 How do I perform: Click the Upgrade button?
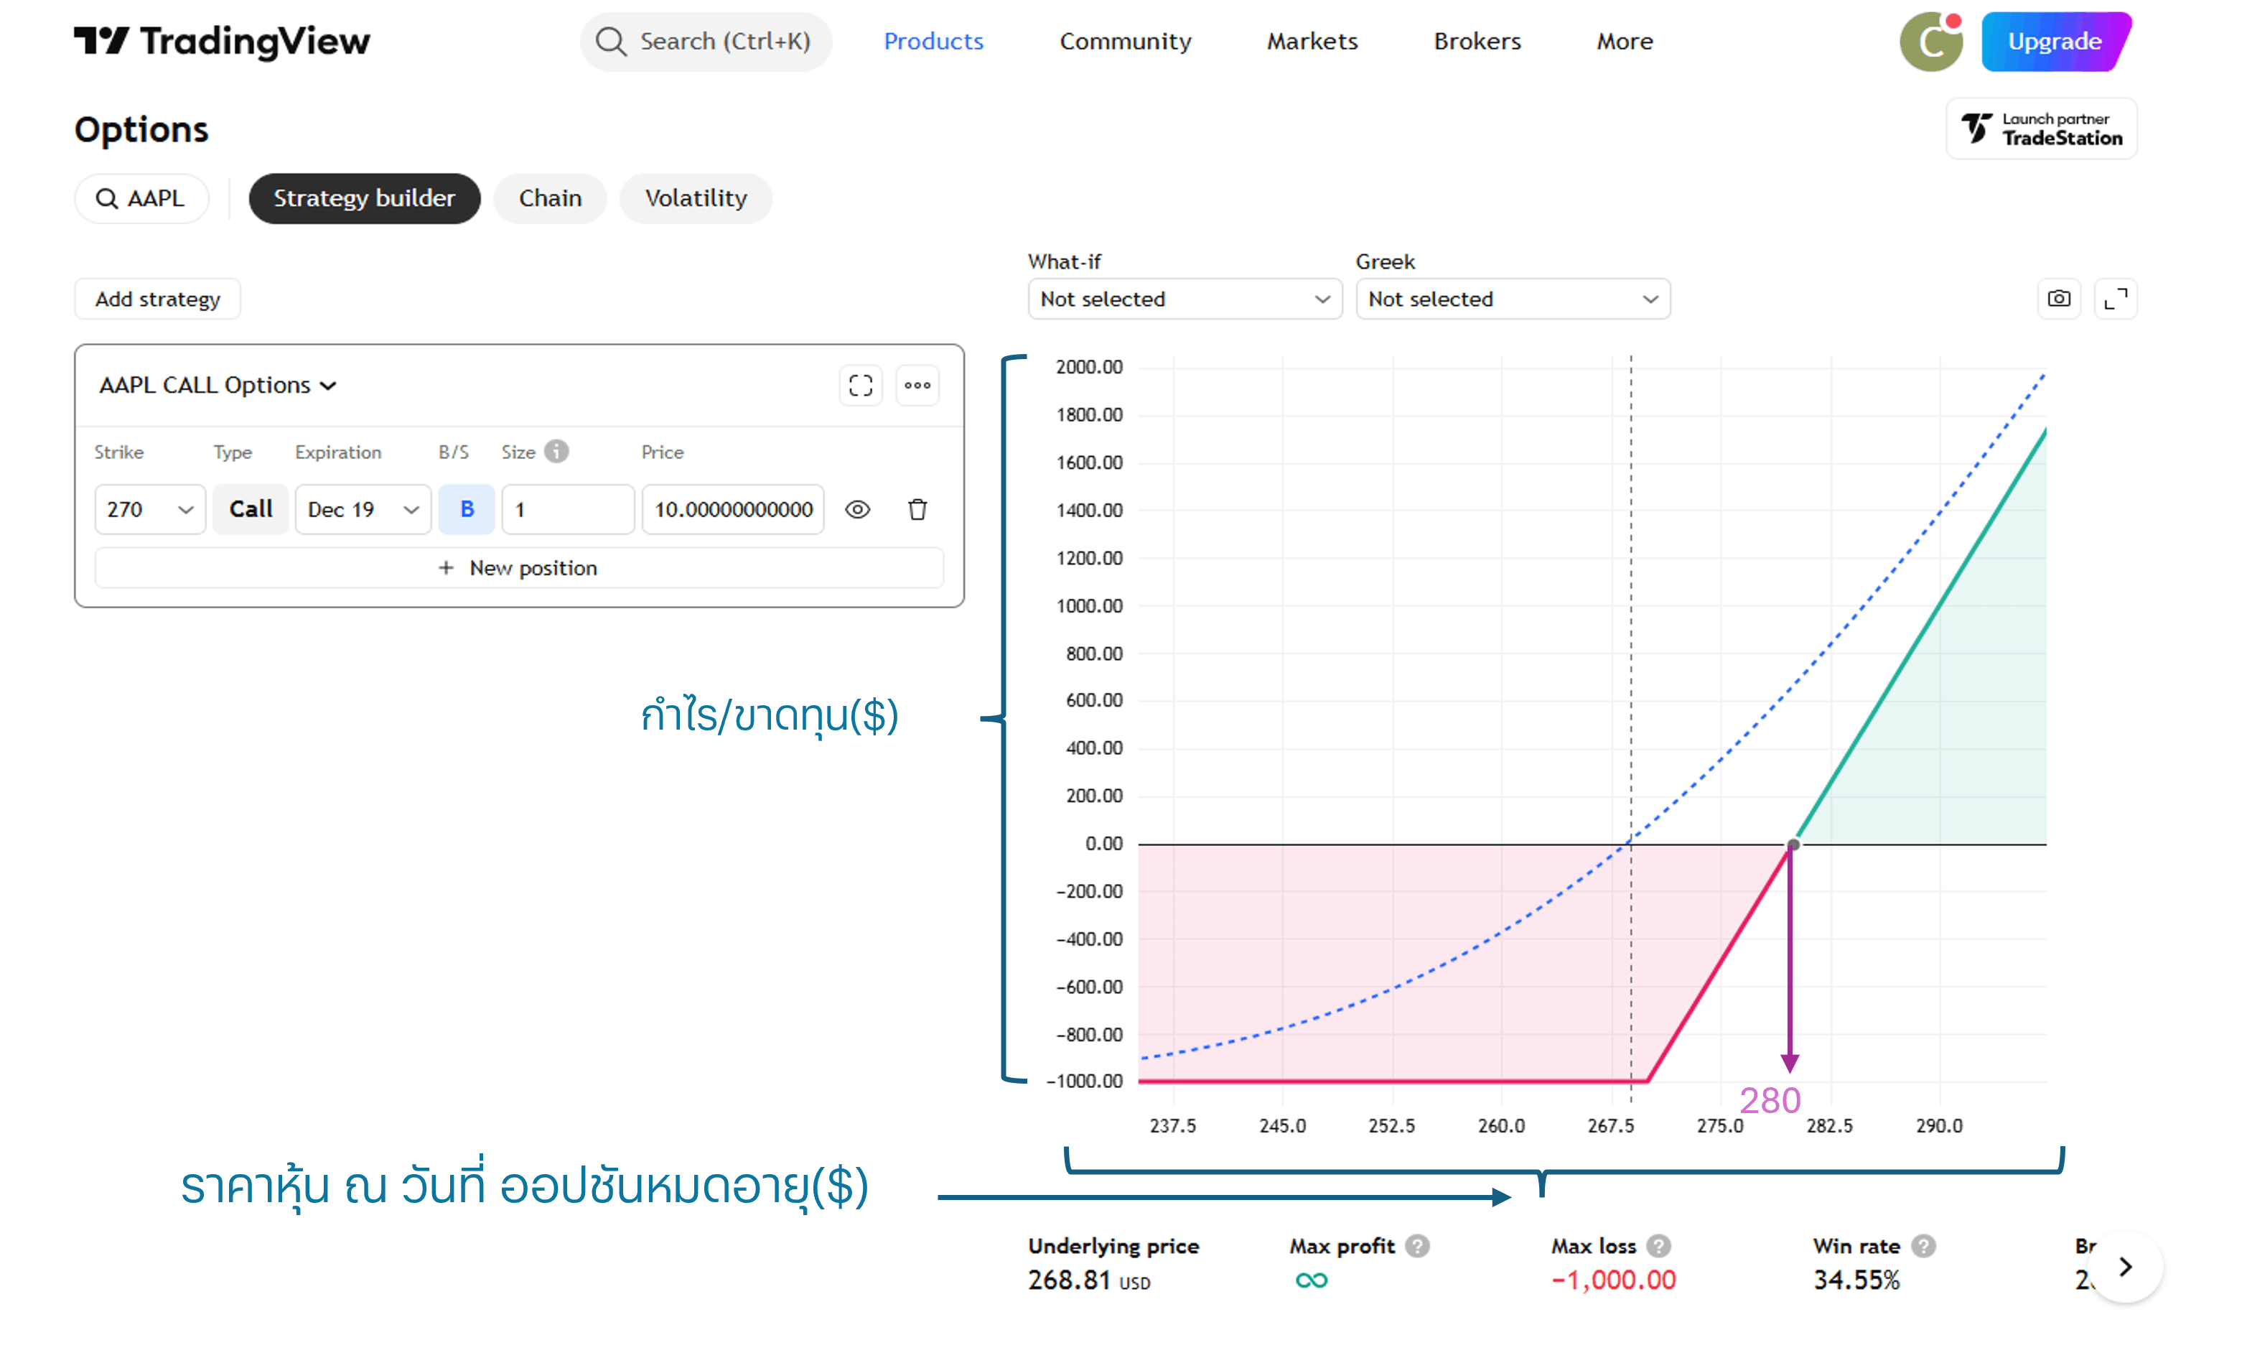coord(2054,42)
